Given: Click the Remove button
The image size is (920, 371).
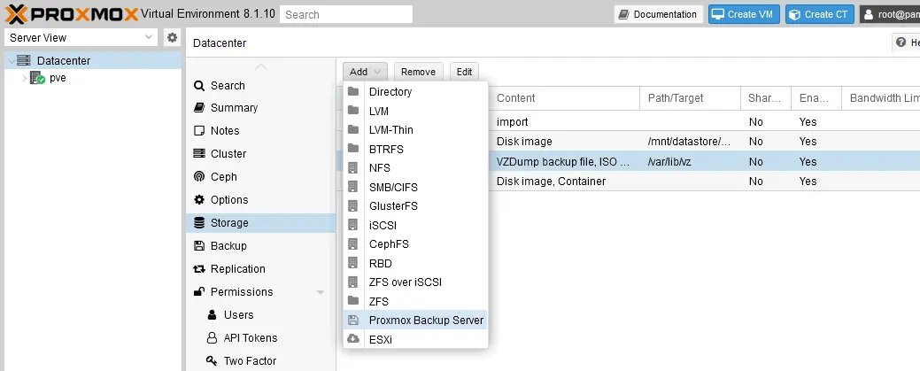Looking at the screenshot, I should (418, 72).
